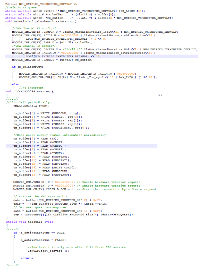This screenshot has width=203, height=272.
Task: Click the tx_buffer[4] WRITE FWDRSPSYNC line
Action: (x=51, y=128)
